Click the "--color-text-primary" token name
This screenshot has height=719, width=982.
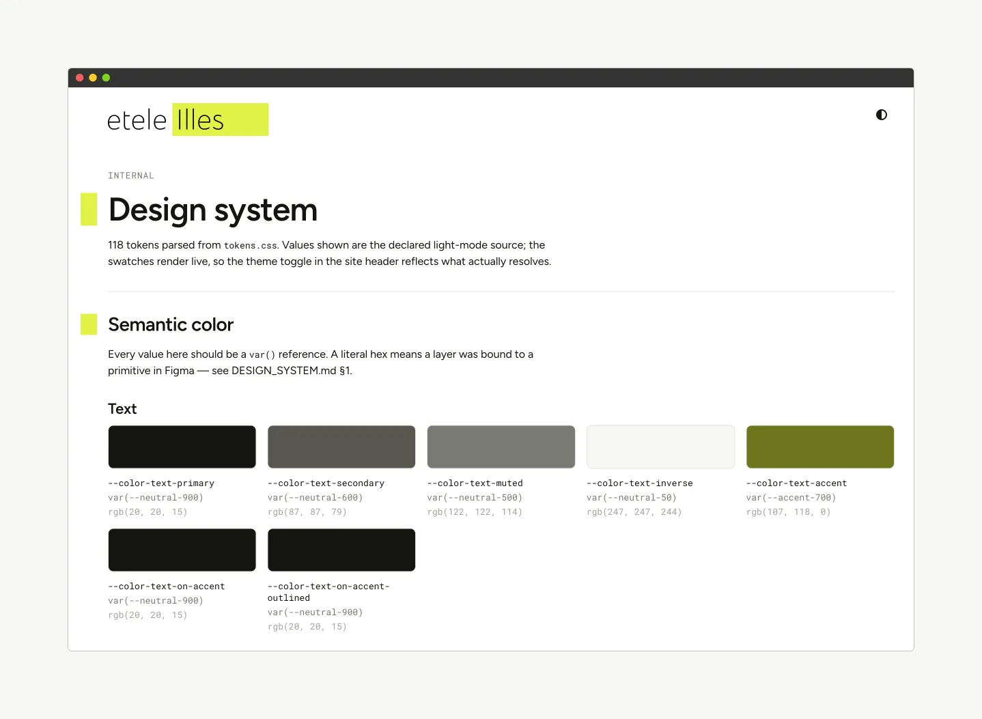(161, 483)
